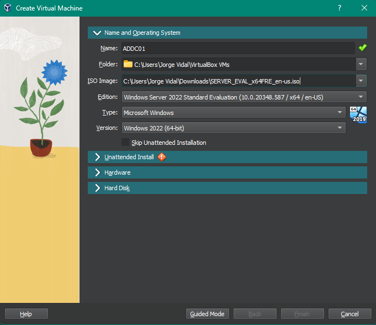This screenshot has height=325, width=376.
Task: Click the red warning icon on Unattended Install
Action: (162, 157)
